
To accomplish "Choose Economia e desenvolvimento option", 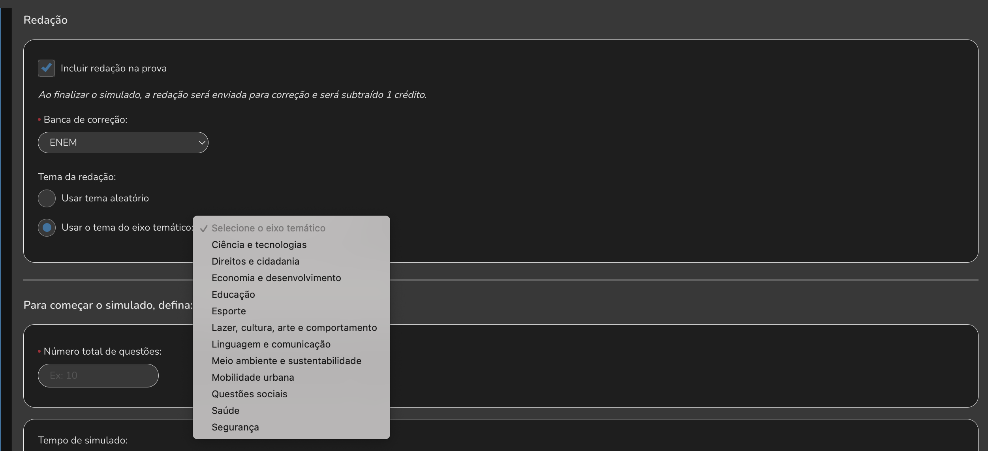I will pos(291,278).
